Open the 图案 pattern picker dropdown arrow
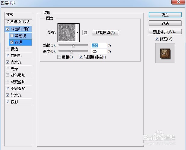The image size is (186, 150). pos(78,33)
